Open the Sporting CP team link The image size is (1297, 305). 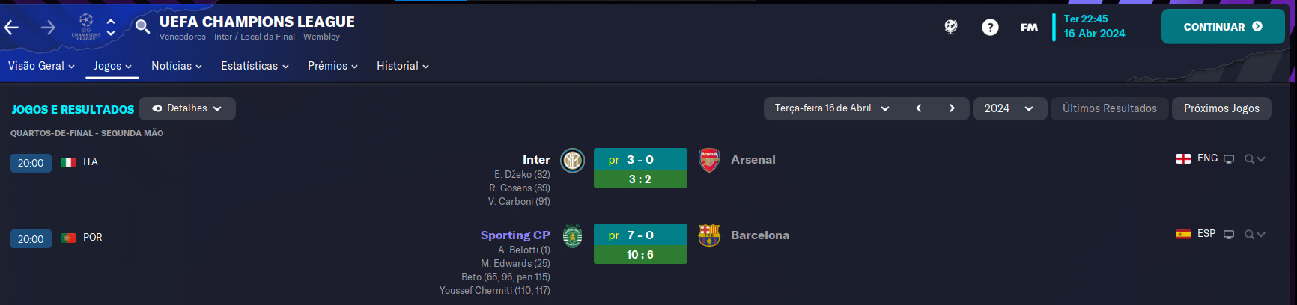[x=515, y=235]
